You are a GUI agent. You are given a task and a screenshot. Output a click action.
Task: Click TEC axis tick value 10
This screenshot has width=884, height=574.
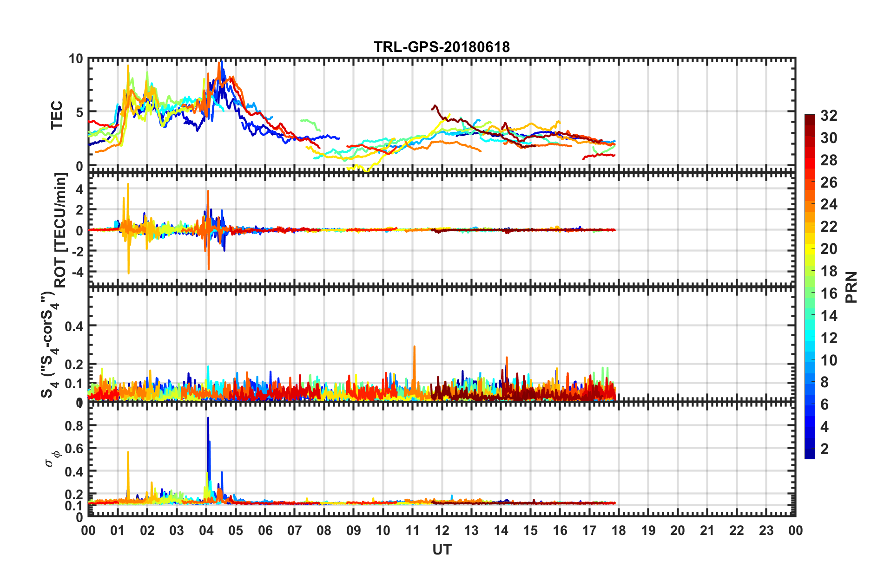pos(76,59)
